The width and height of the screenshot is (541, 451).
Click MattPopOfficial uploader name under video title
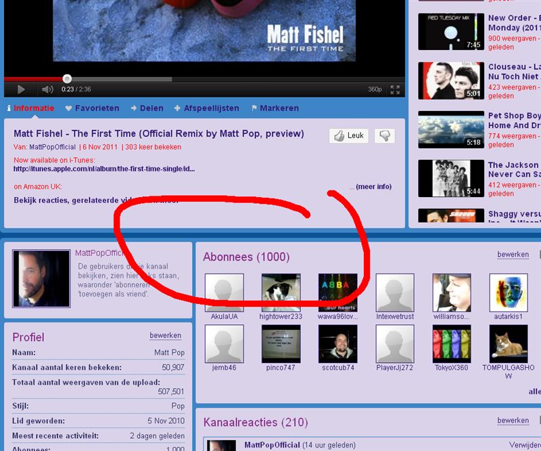(x=53, y=147)
